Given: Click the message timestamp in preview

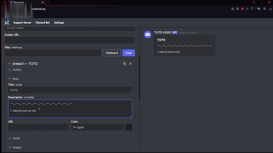Looking at the screenshot, I should [x=188, y=33].
